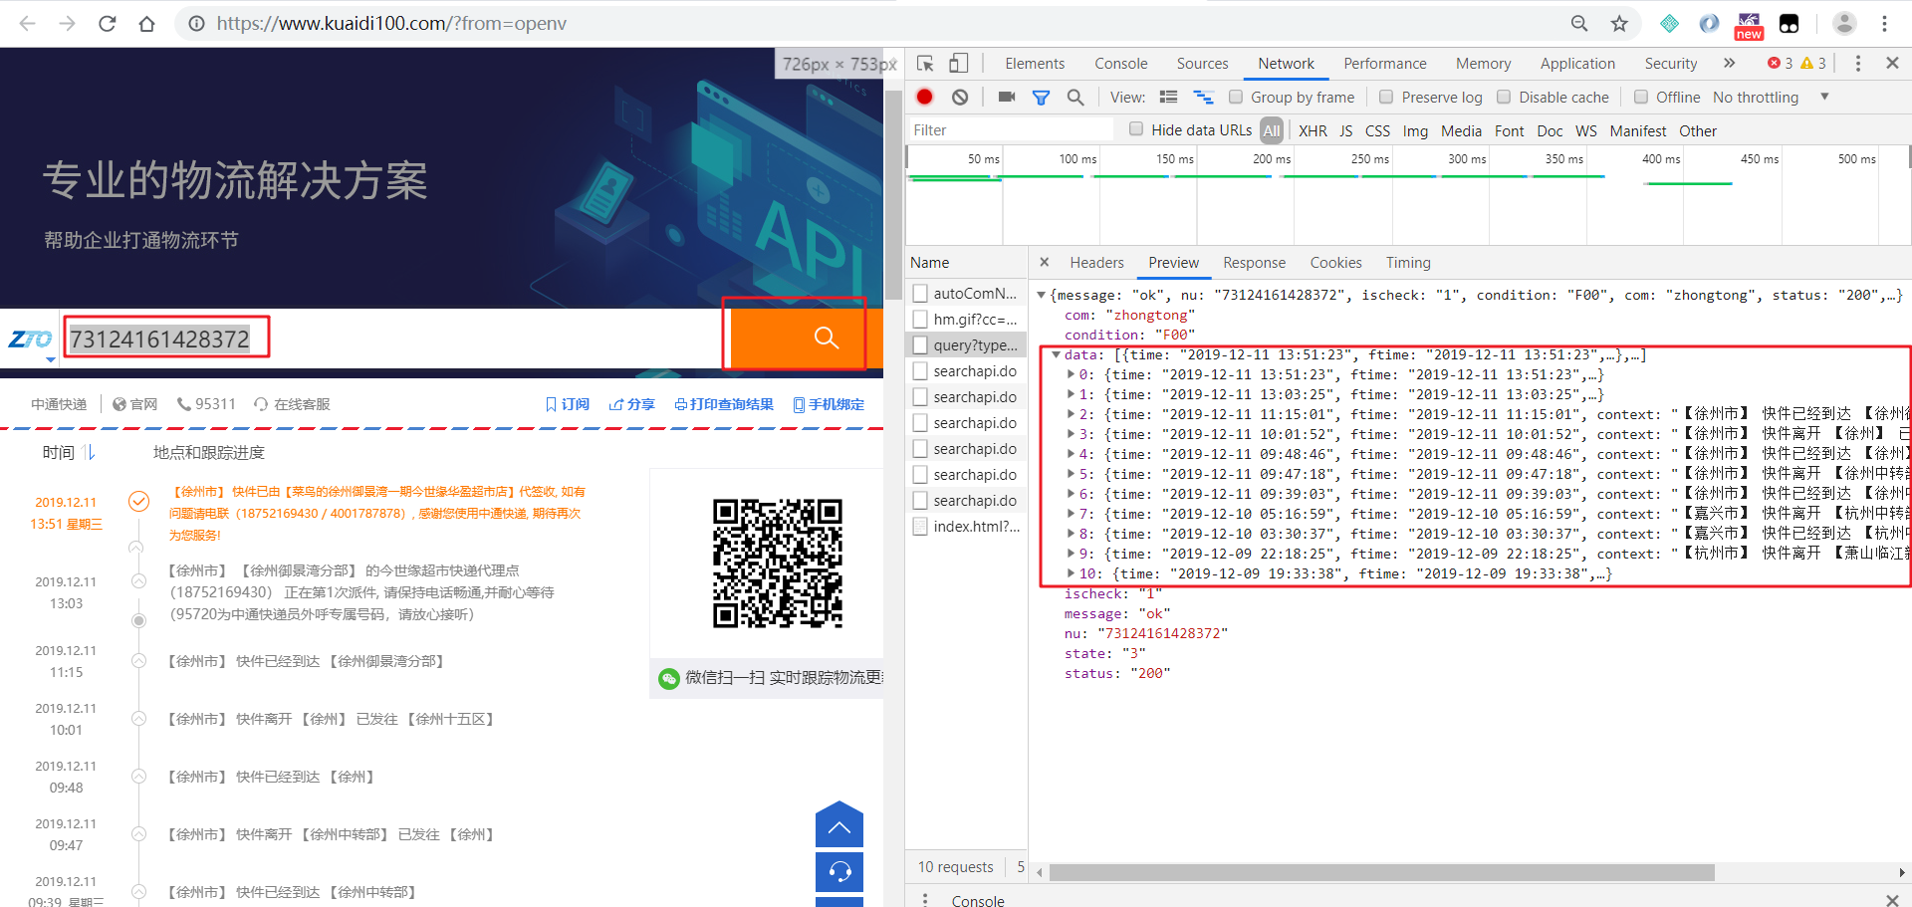Screen dimensions: 1912x907
Task: Click the Preview pane horizontal scrollbar
Action: point(1381,872)
